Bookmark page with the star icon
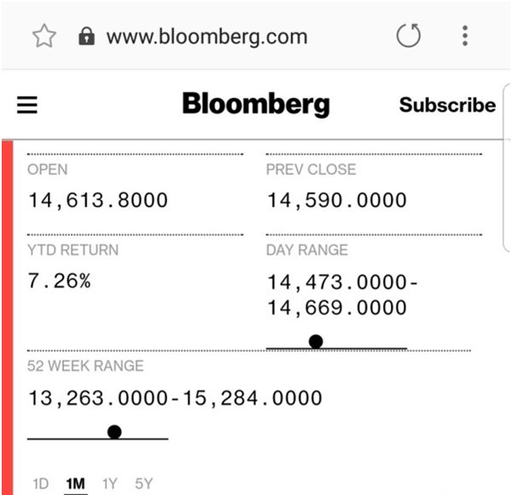Viewport: 512px width, 495px height. 44,36
